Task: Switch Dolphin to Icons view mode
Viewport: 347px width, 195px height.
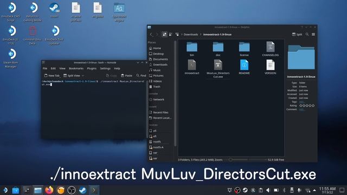Action: point(164,34)
